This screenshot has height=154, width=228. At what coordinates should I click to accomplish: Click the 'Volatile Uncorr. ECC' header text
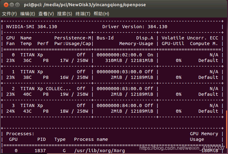(190, 38)
